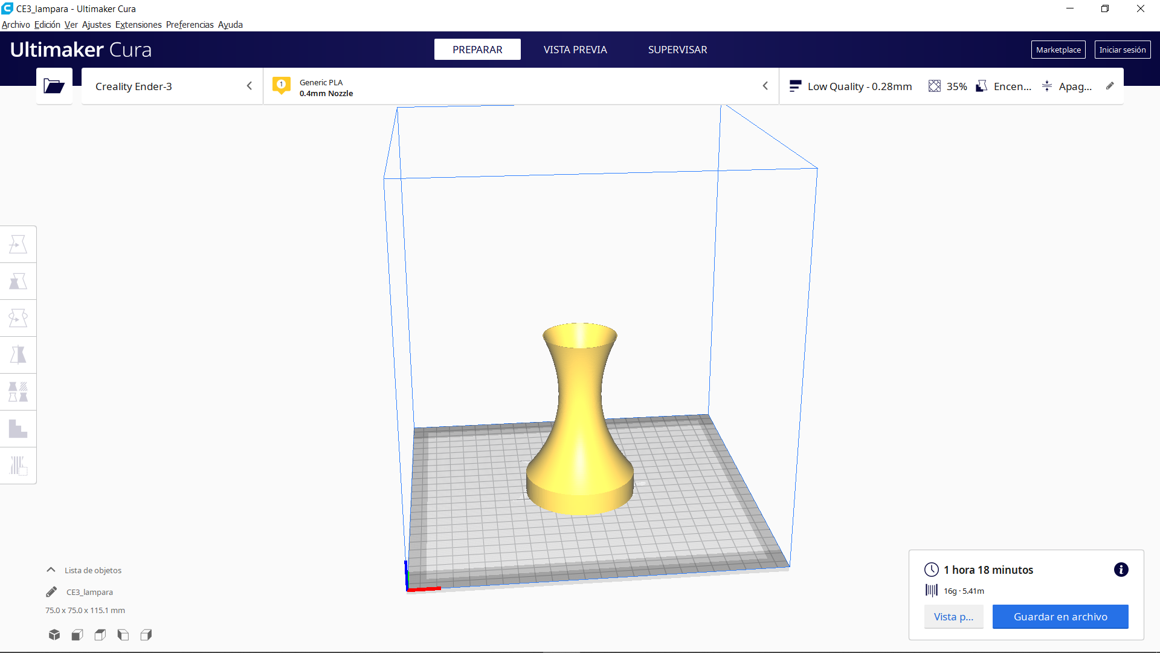This screenshot has height=653, width=1160.
Task: Open per-model settings tool
Action: (x=18, y=391)
